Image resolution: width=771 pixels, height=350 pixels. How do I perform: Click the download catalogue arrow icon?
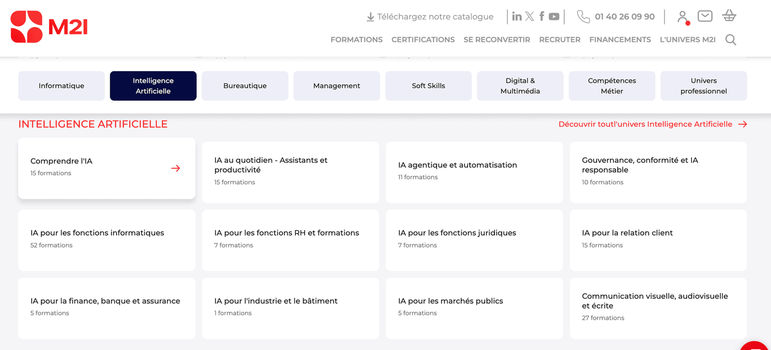pos(370,17)
